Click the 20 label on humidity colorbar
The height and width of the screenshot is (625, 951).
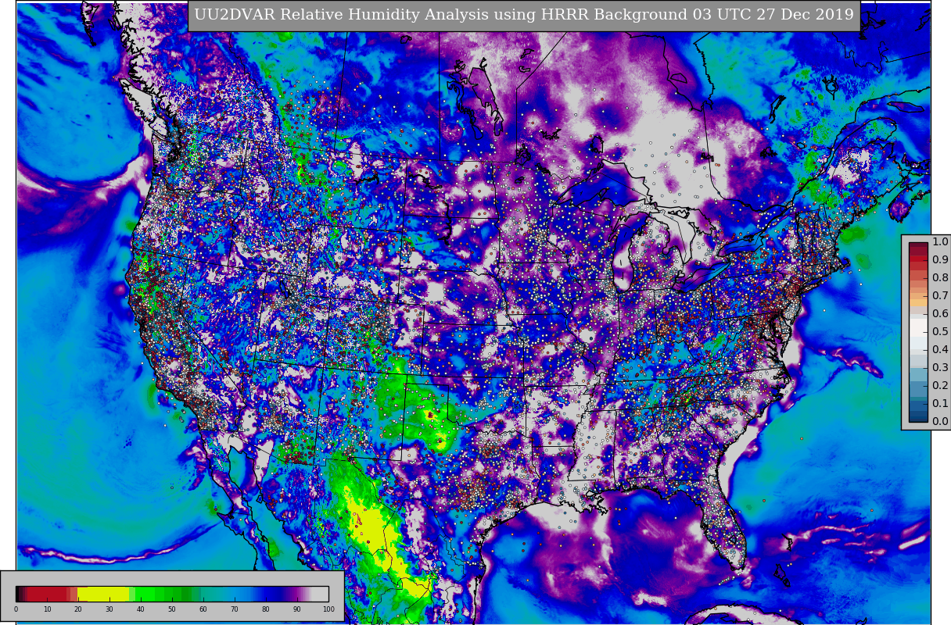click(x=78, y=609)
